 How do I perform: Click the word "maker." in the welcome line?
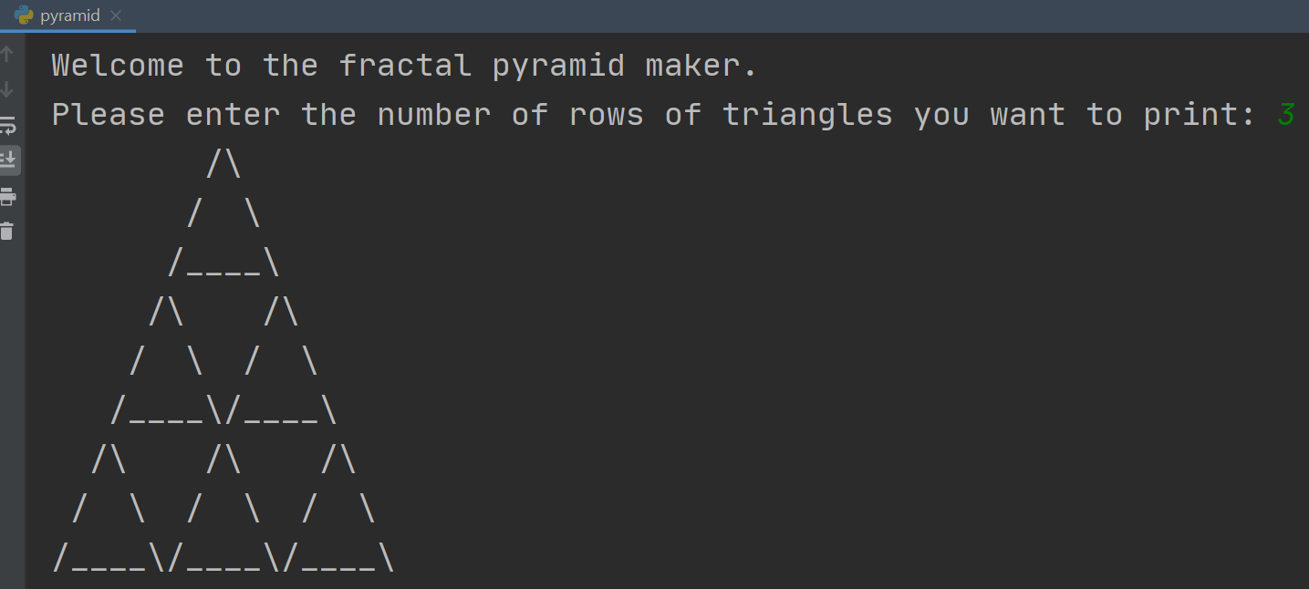(701, 66)
